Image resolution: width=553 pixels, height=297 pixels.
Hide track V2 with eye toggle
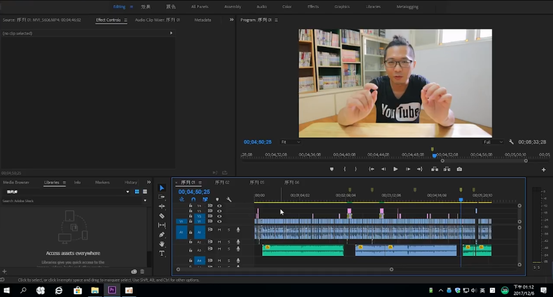219,216
